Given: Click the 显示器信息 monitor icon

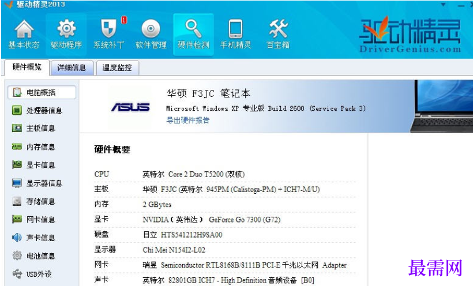Looking at the screenshot, I should point(17,183).
